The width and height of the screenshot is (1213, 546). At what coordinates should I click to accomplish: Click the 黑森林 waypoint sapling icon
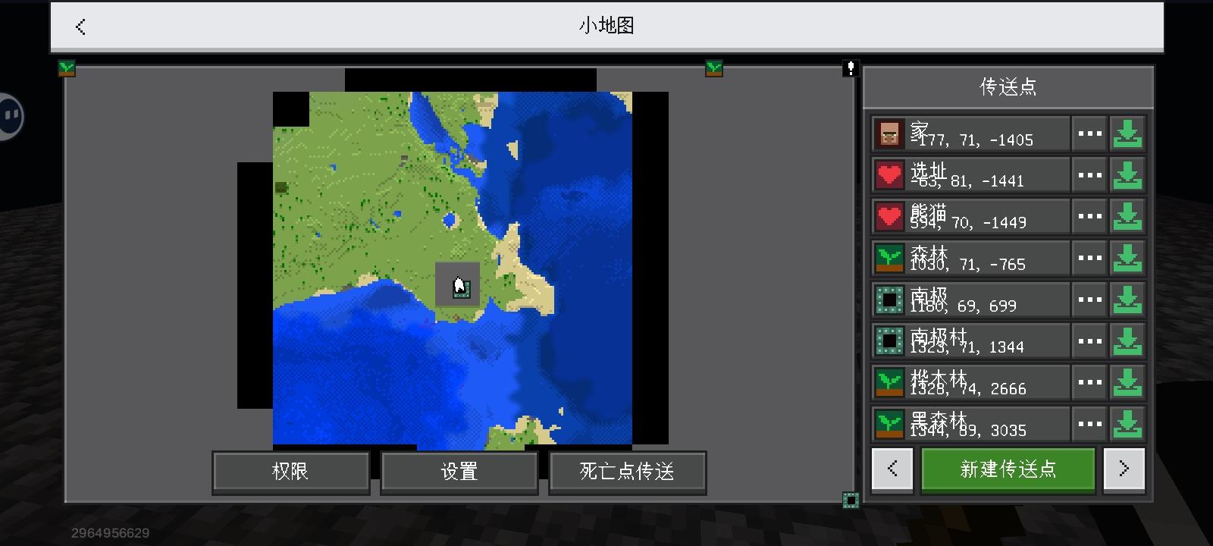click(889, 424)
